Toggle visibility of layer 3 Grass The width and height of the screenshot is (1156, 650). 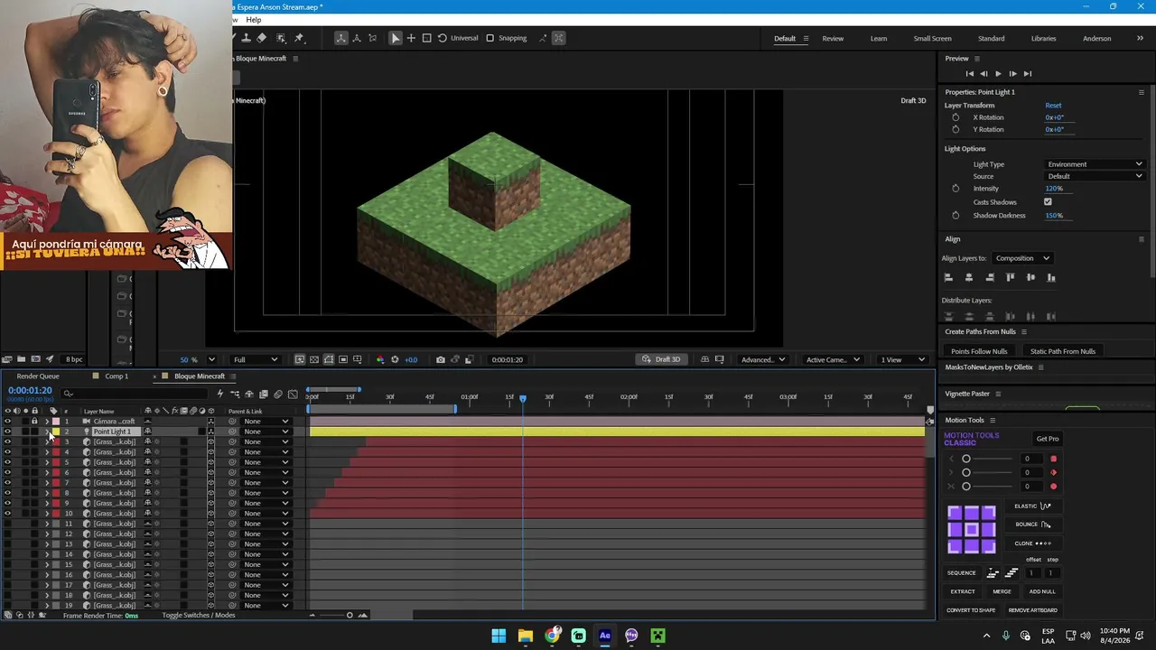(x=7, y=442)
